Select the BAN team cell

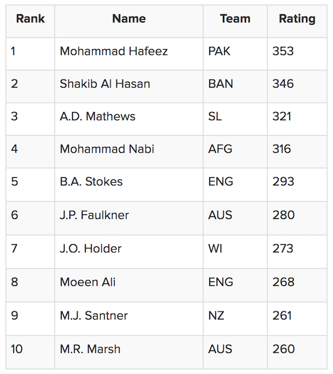pos(220,84)
